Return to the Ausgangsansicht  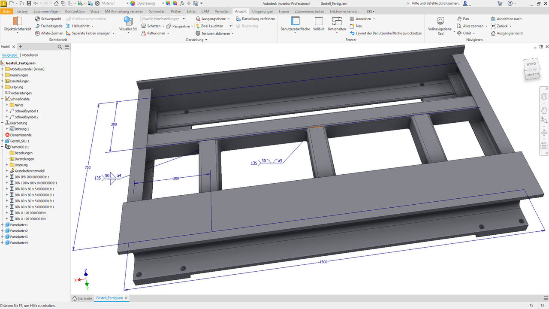pyautogui.click(x=507, y=33)
